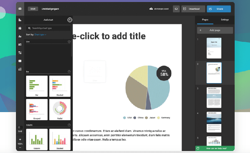The height and width of the screenshot is (153, 250).
Task: Toggle the Grid switch
Action: coord(20,127)
